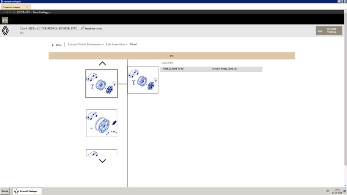
Task: Click the EN language indicator
Action: 328,191
